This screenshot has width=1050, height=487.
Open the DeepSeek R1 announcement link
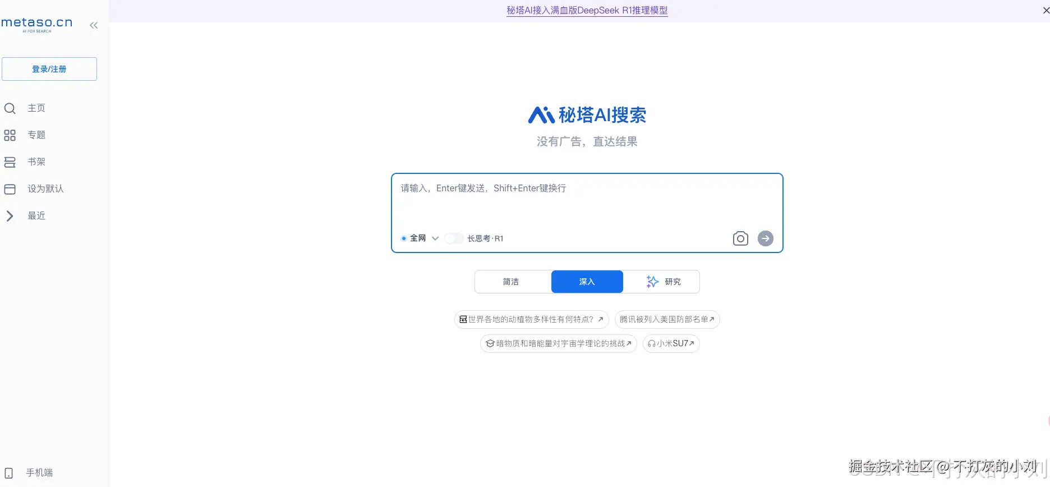tap(587, 11)
